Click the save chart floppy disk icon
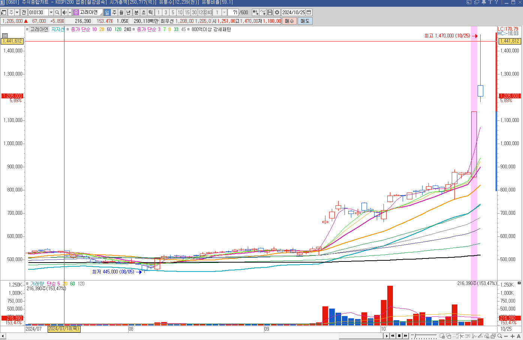 click(270, 12)
